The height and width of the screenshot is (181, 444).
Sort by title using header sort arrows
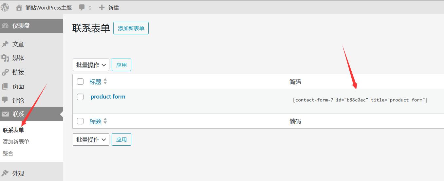105,81
